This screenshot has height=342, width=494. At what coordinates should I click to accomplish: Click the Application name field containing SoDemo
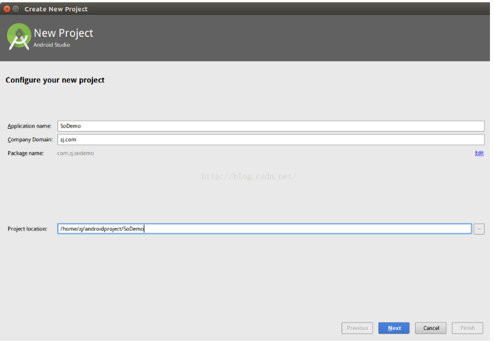tap(270, 126)
